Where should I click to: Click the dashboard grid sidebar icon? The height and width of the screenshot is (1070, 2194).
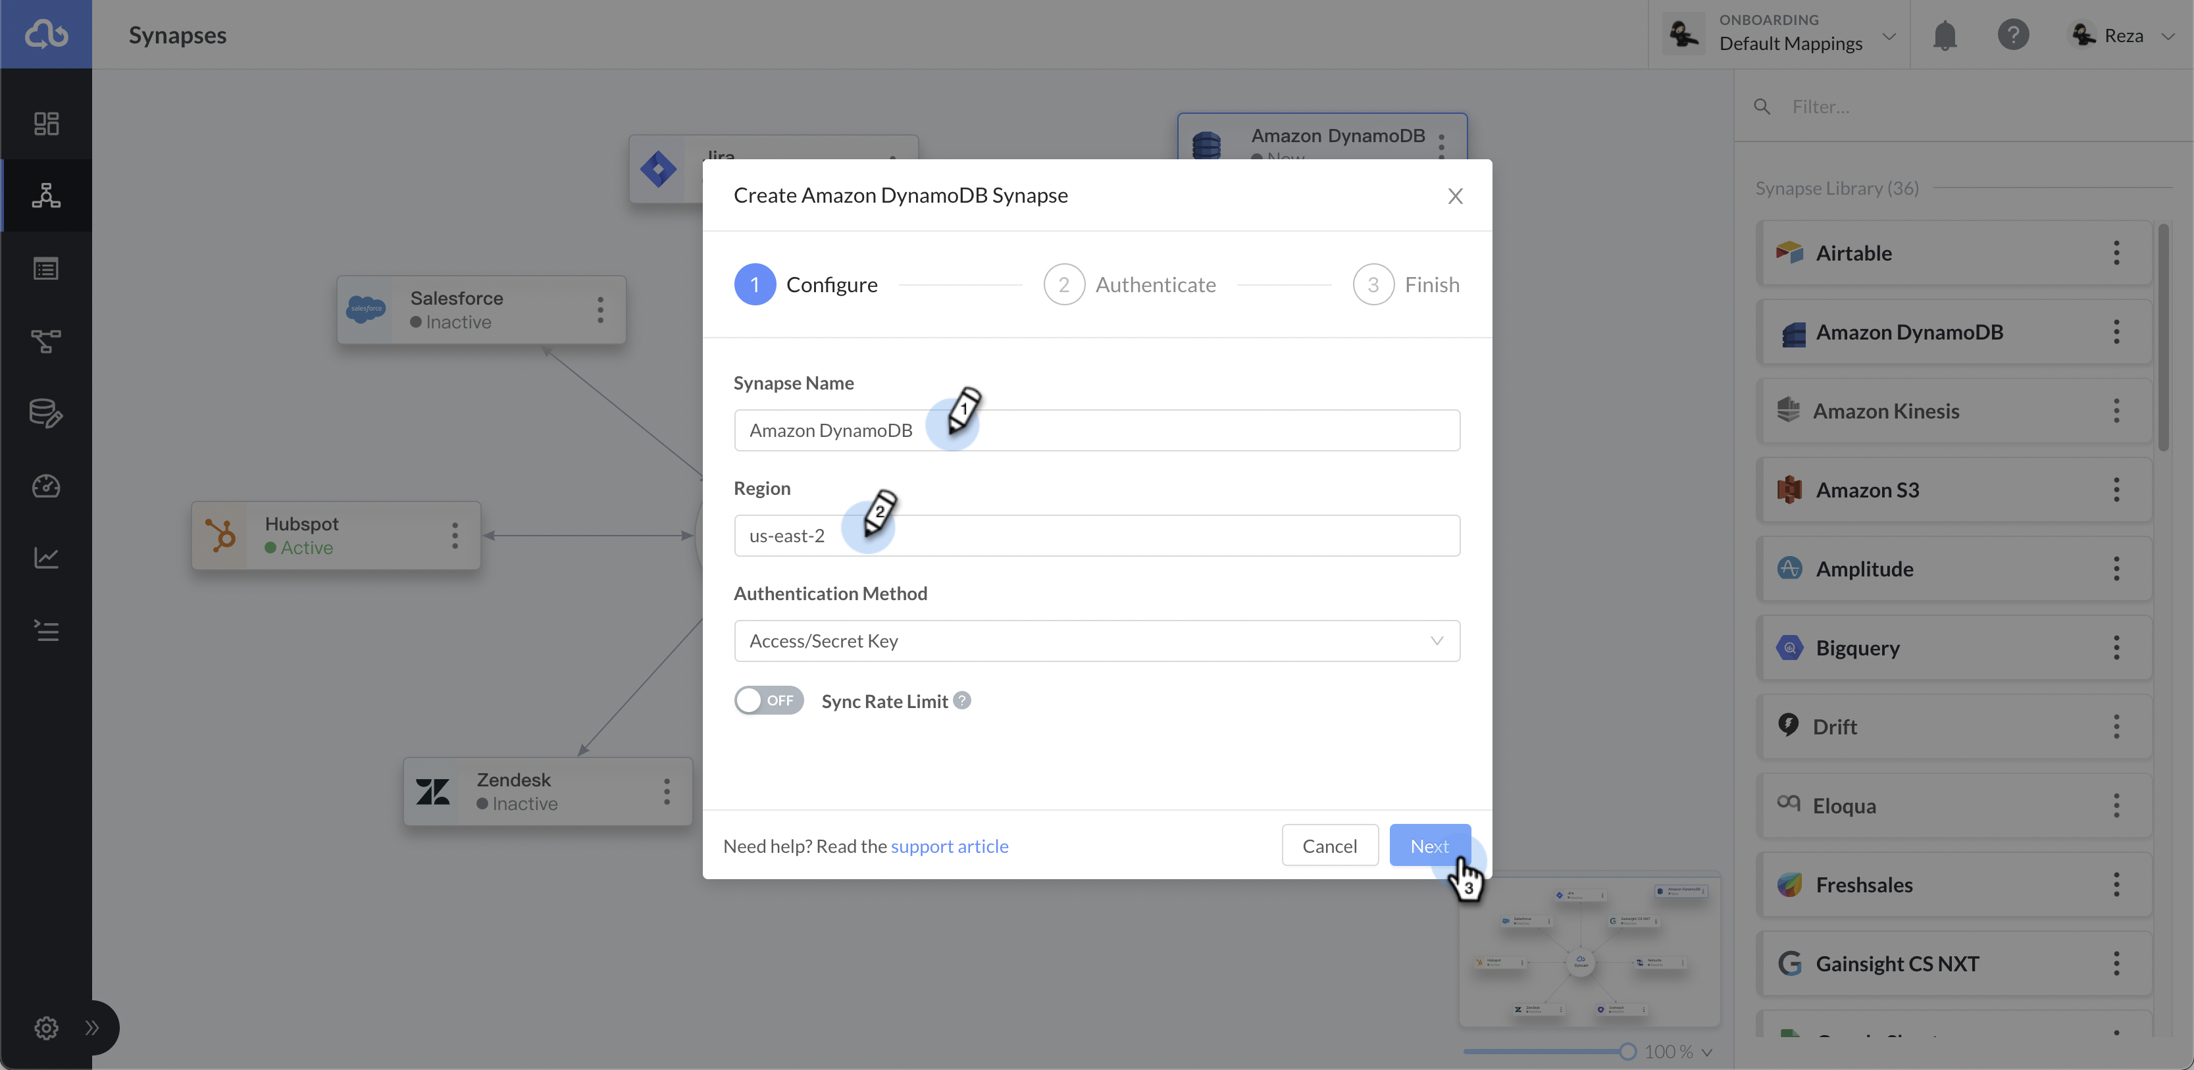coord(46,124)
